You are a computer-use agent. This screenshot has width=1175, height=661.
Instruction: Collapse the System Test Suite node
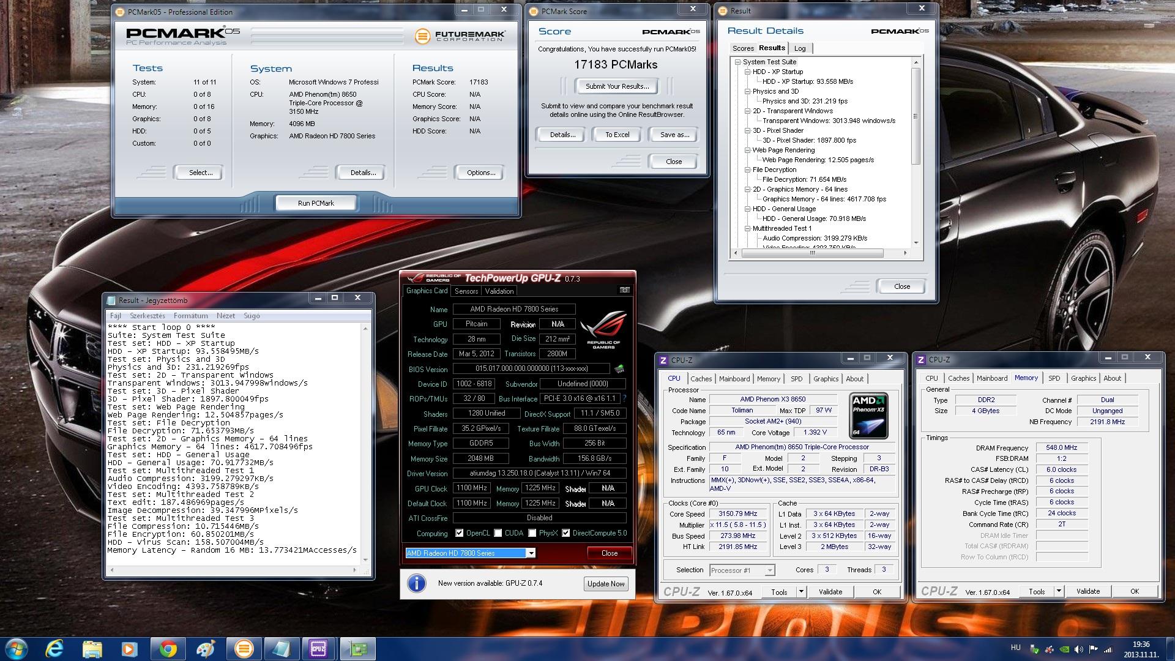tap(738, 62)
